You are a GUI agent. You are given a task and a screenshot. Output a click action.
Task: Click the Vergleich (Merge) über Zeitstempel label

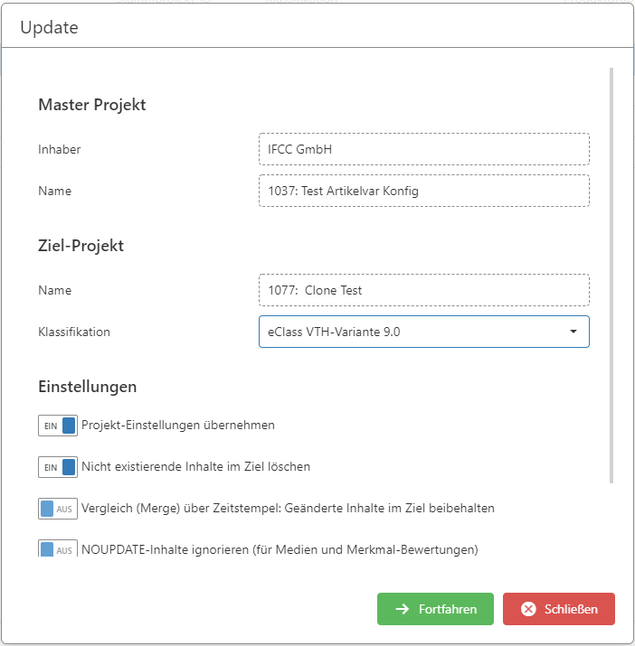click(x=288, y=509)
